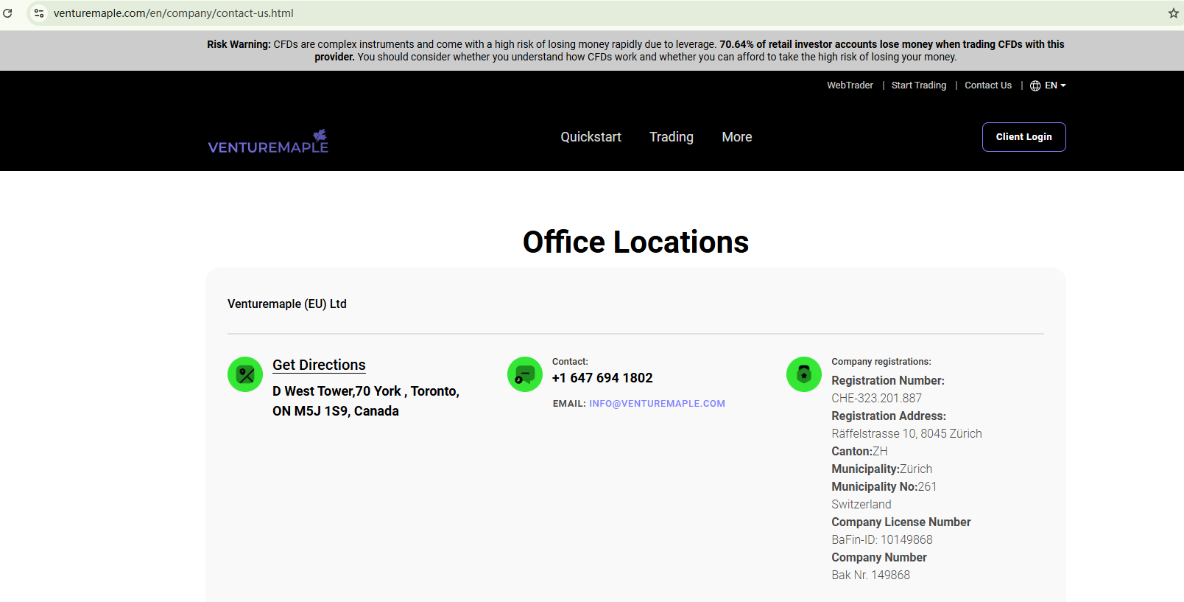This screenshot has height=602, width=1184.
Task: Click the Municipality: Zürich line
Action: pyautogui.click(x=882, y=469)
